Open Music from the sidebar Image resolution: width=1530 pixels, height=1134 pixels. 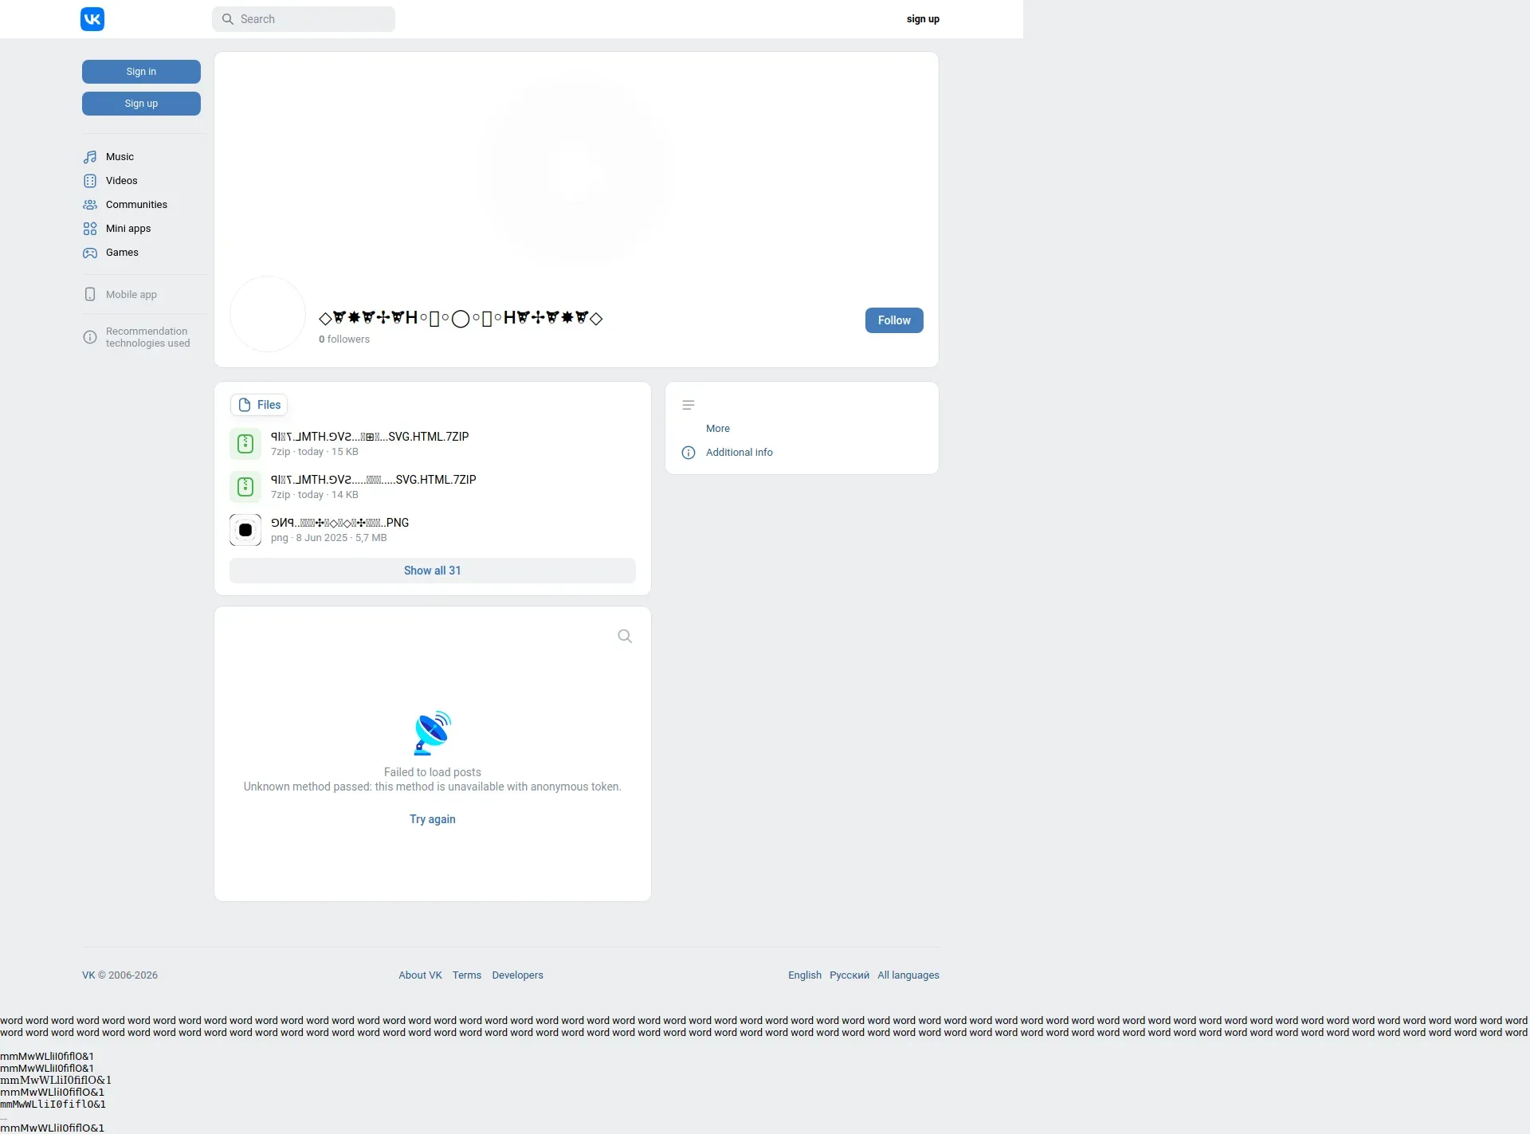click(120, 157)
